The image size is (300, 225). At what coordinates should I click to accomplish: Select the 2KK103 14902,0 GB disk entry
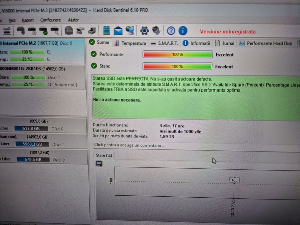42,77
